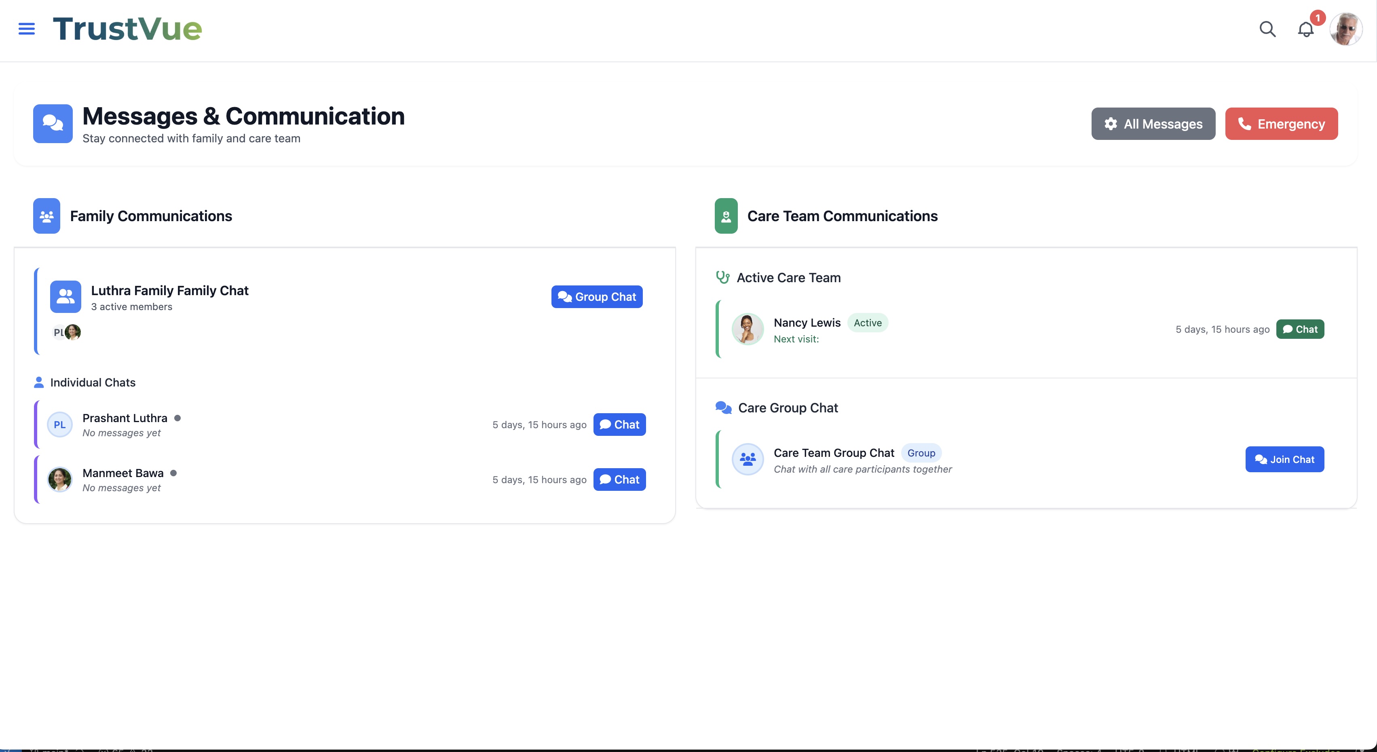
Task: Open the Luthra Family Group Chat
Action: 597,297
